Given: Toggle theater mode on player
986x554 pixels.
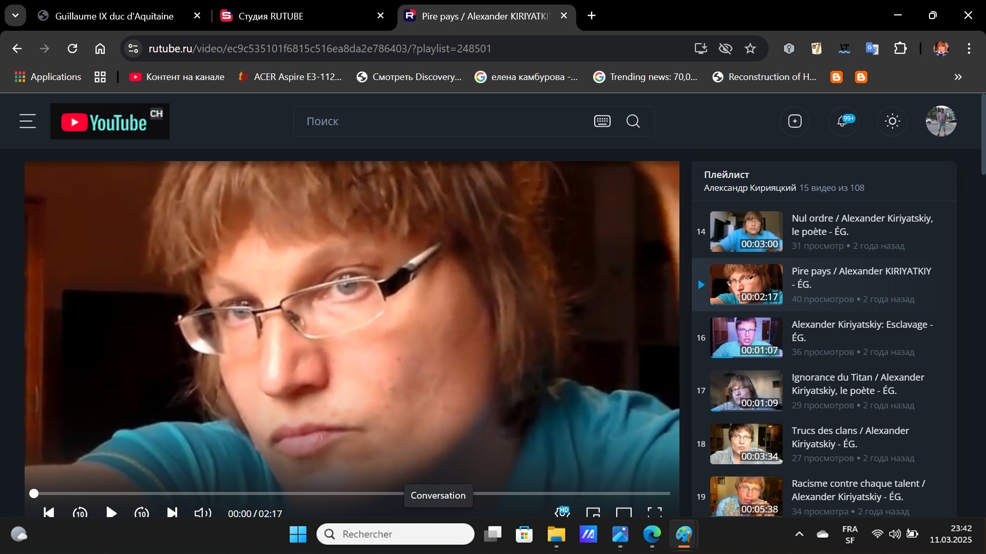Looking at the screenshot, I should coord(623,512).
